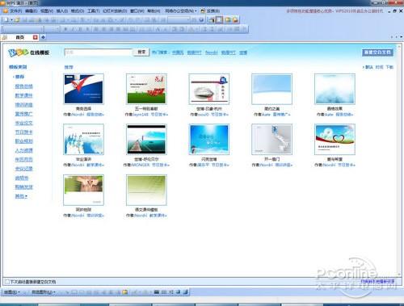Screen dimensions: 404x306
Task: Click the template search input field
Action: (x=99, y=52)
